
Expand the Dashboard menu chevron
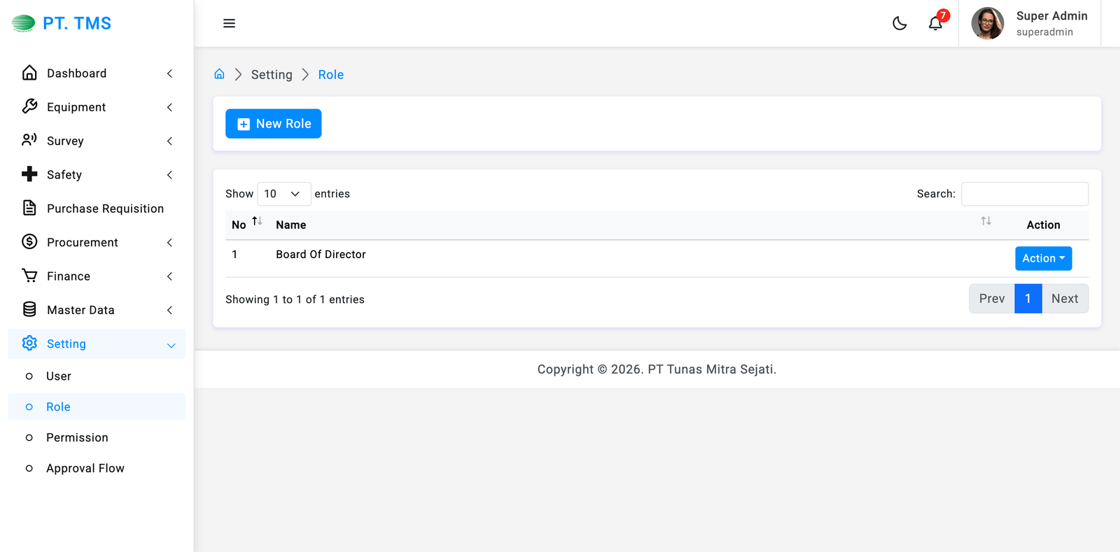pyautogui.click(x=169, y=73)
